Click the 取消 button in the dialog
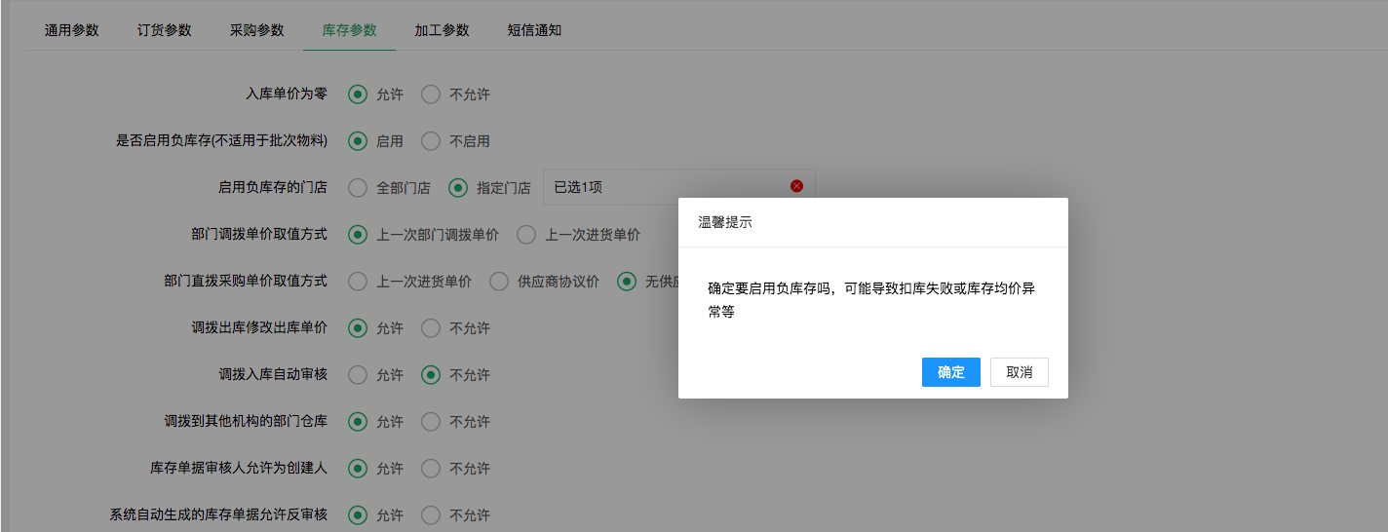The image size is (1388, 532). [x=1019, y=372]
